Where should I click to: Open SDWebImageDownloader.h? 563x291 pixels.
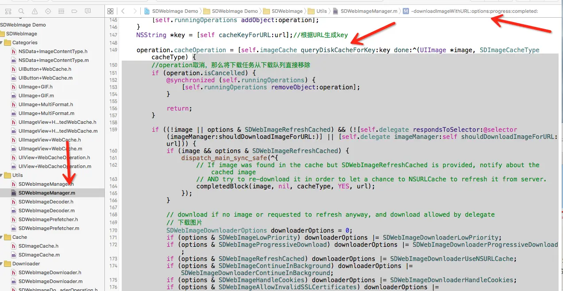50,272
